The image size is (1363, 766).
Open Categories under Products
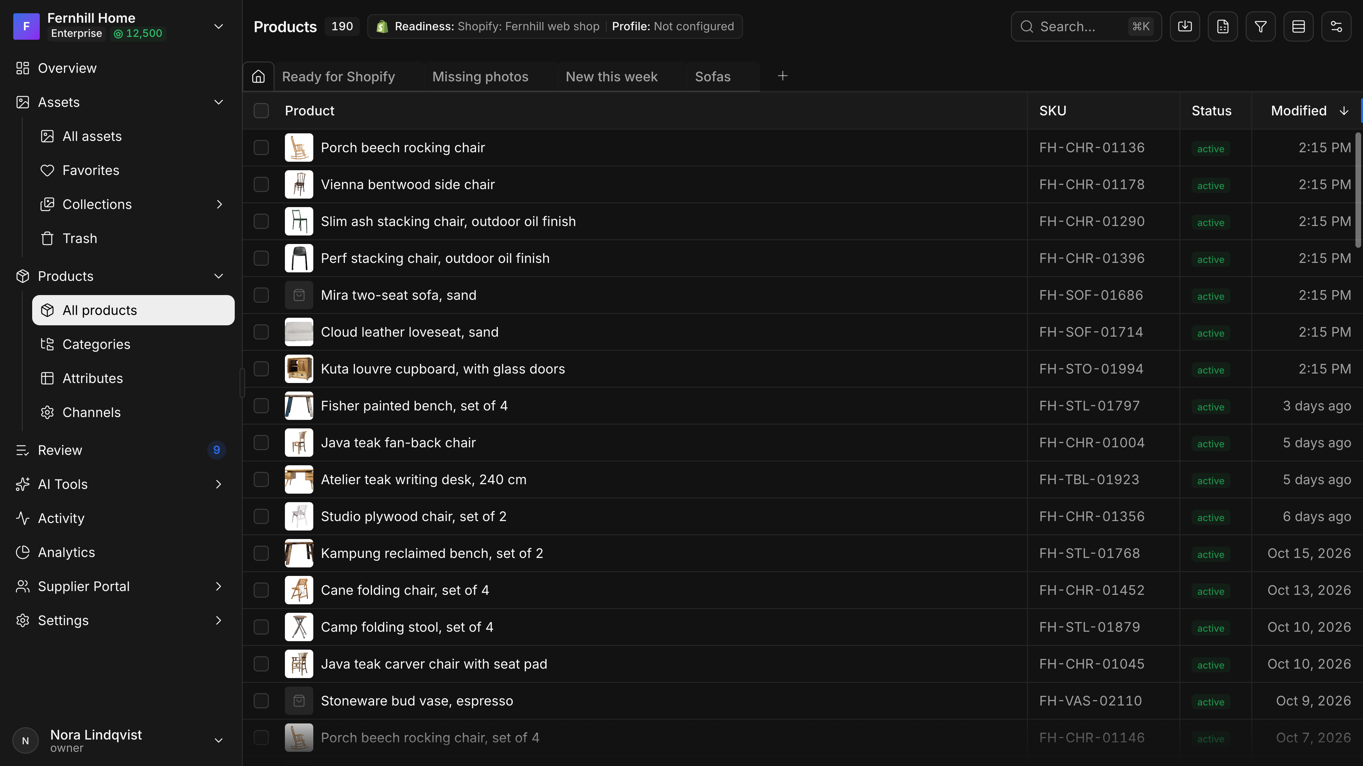(133, 344)
